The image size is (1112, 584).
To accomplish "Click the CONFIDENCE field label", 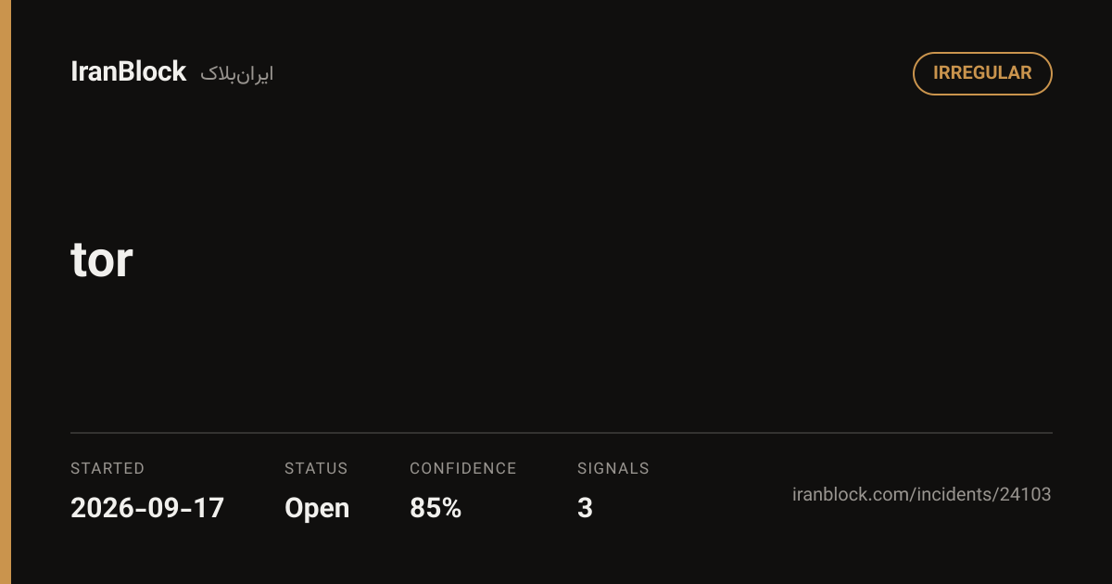I will click(463, 468).
